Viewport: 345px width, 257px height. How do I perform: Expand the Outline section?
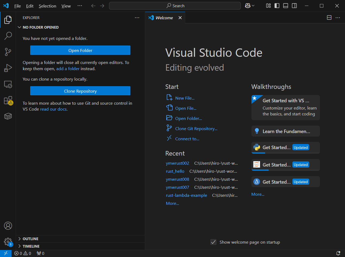pos(30,239)
